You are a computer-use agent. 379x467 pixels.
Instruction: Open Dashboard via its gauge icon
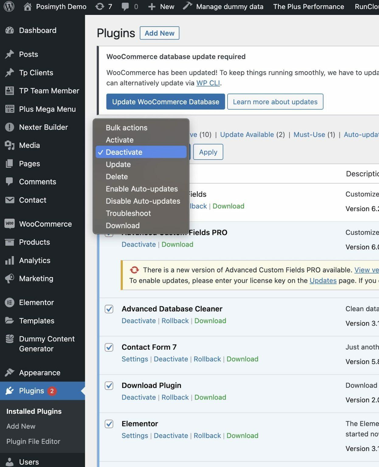[x=10, y=30]
